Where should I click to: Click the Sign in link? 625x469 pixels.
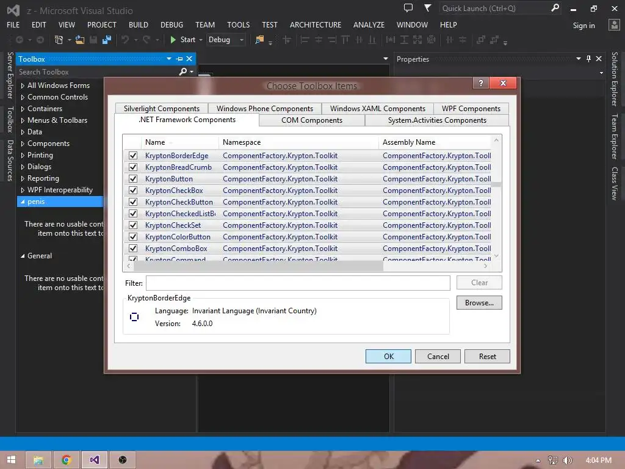[583, 26]
